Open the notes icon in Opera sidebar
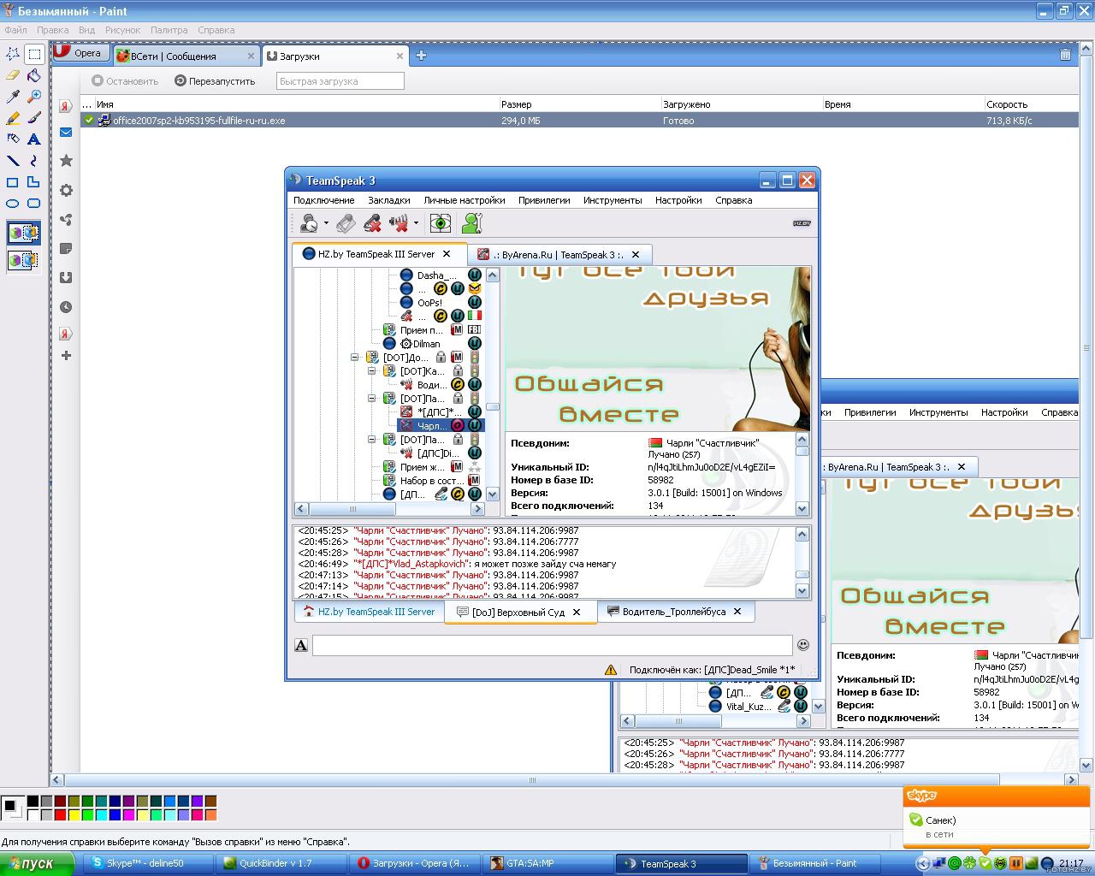This screenshot has width=1095, height=876. (66, 248)
